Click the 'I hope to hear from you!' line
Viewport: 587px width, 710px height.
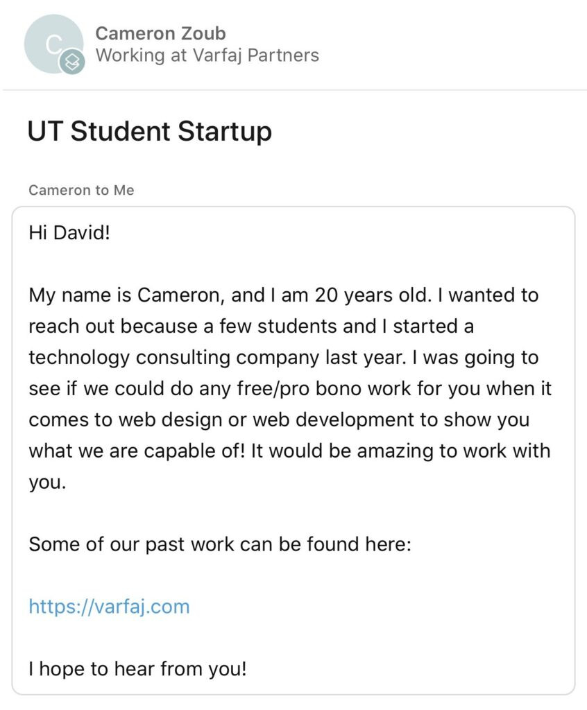point(137,669)
